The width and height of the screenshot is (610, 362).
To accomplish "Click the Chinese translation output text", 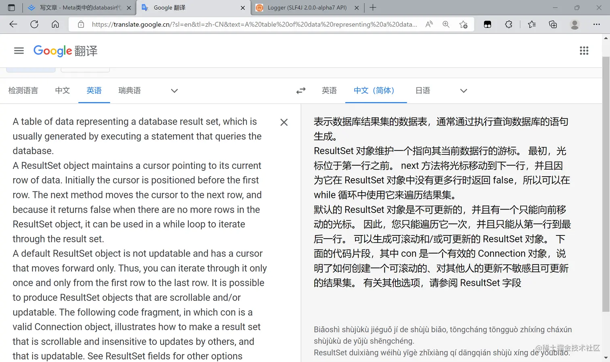I will click(442, 202).
